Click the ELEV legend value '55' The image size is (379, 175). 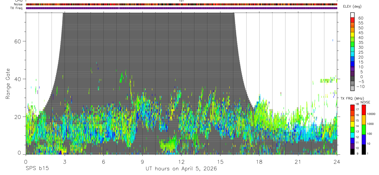tap(360, 23)
